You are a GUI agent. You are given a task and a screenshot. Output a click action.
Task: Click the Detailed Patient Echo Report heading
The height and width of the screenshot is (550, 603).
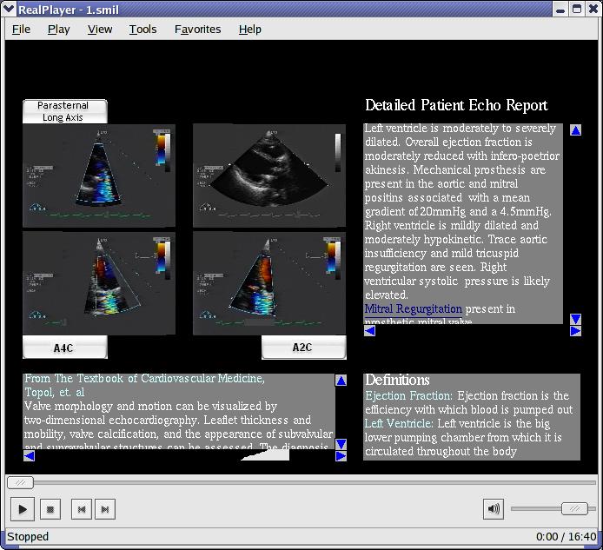tap(456, 105)
